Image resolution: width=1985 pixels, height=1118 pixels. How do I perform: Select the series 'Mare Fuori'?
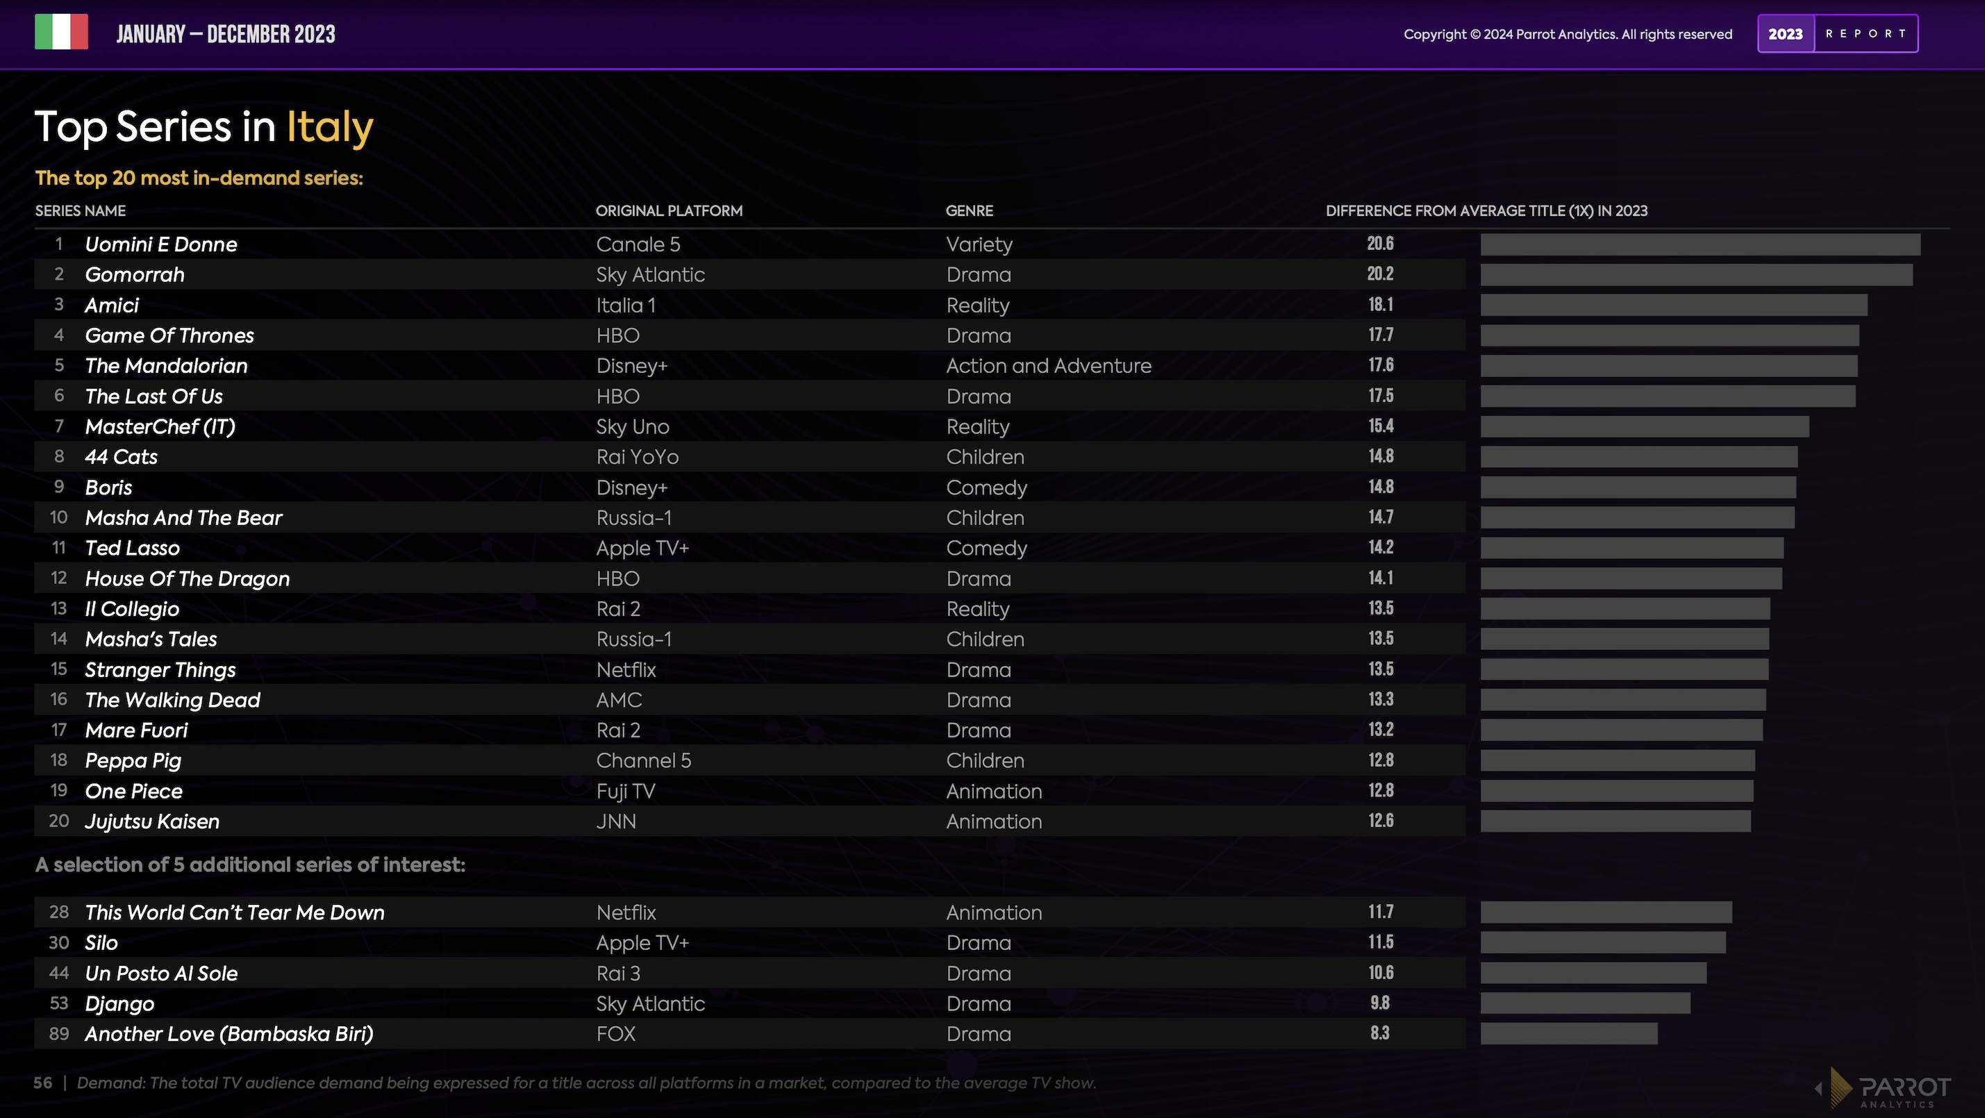[136, 731]
